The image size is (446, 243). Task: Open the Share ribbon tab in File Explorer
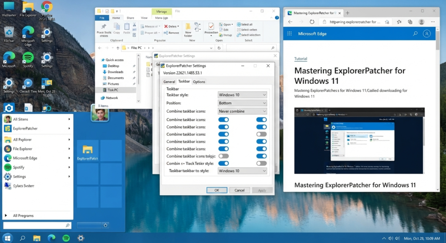tap(130, 18)
